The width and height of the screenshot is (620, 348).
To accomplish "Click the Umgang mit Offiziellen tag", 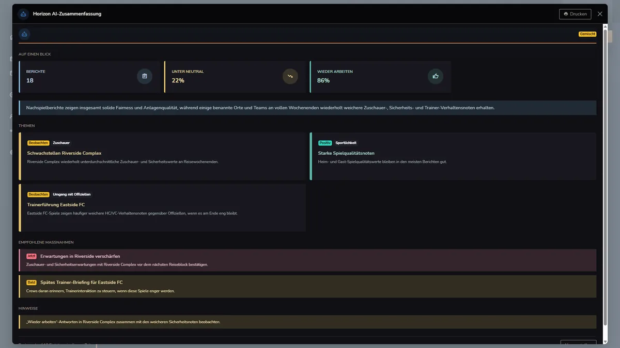I will [72, 194].
